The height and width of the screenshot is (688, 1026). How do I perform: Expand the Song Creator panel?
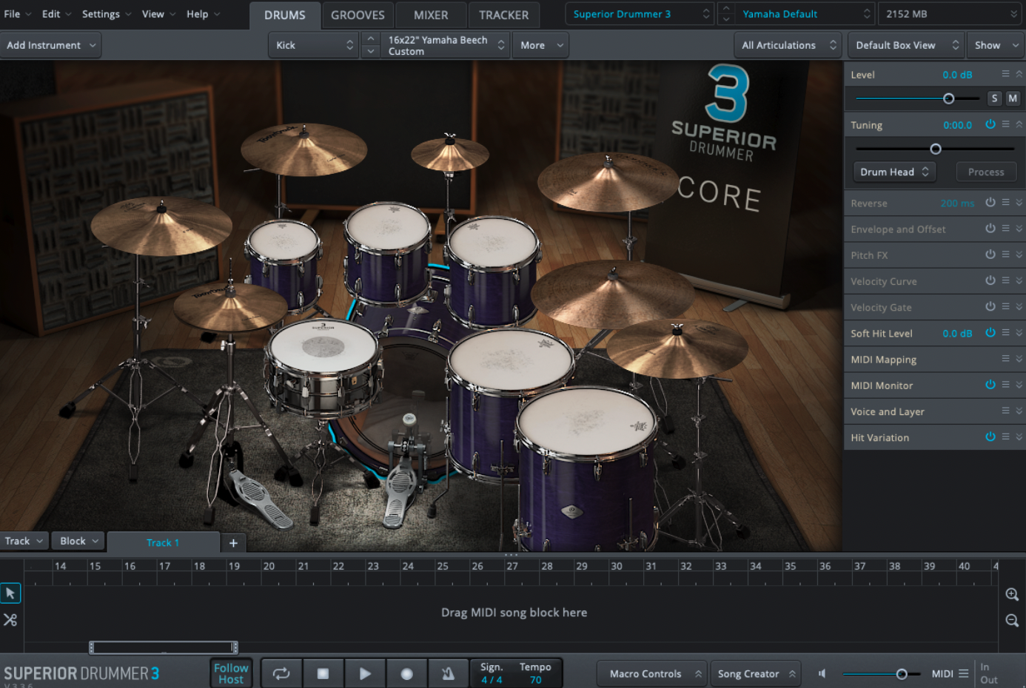(x=755, y=673)
